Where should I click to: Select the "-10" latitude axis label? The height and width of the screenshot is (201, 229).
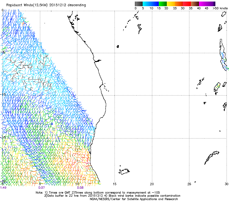tap(3, 94)
